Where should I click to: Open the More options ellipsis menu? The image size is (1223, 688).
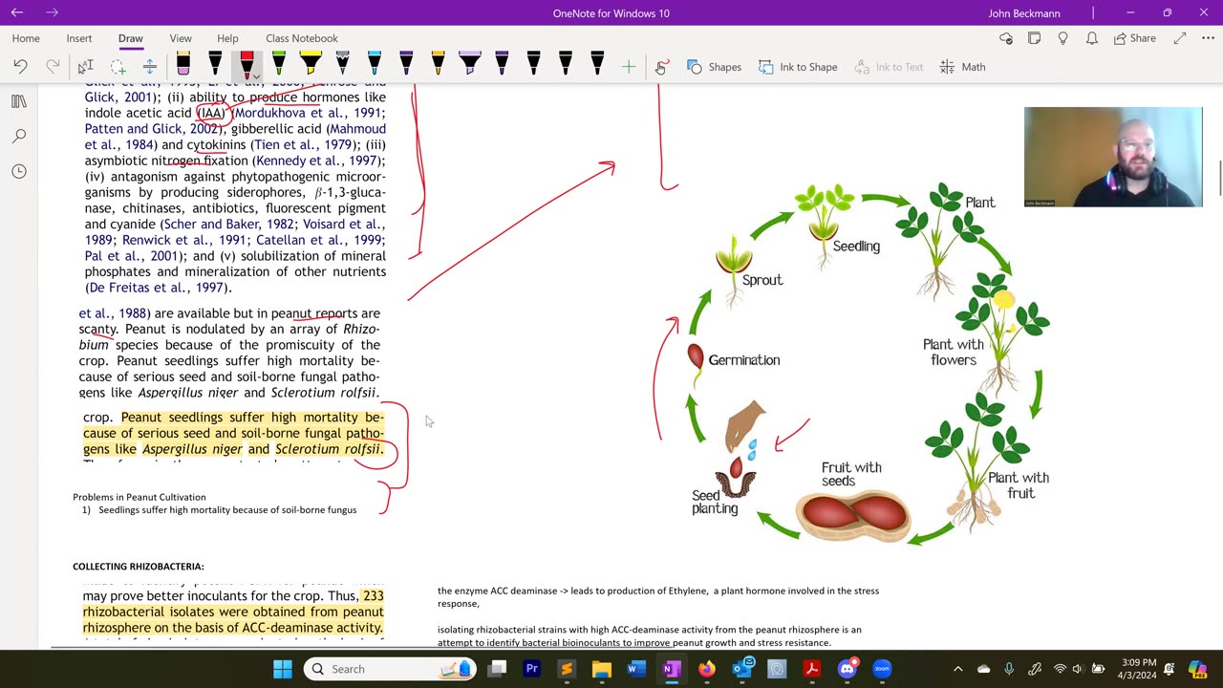[x=1206, y=38]
